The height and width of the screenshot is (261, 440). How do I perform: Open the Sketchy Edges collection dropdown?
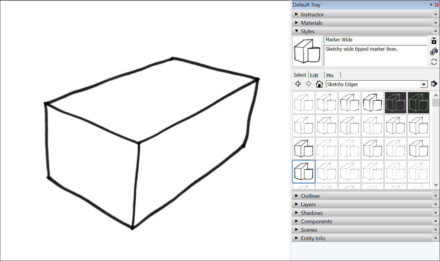424,84
